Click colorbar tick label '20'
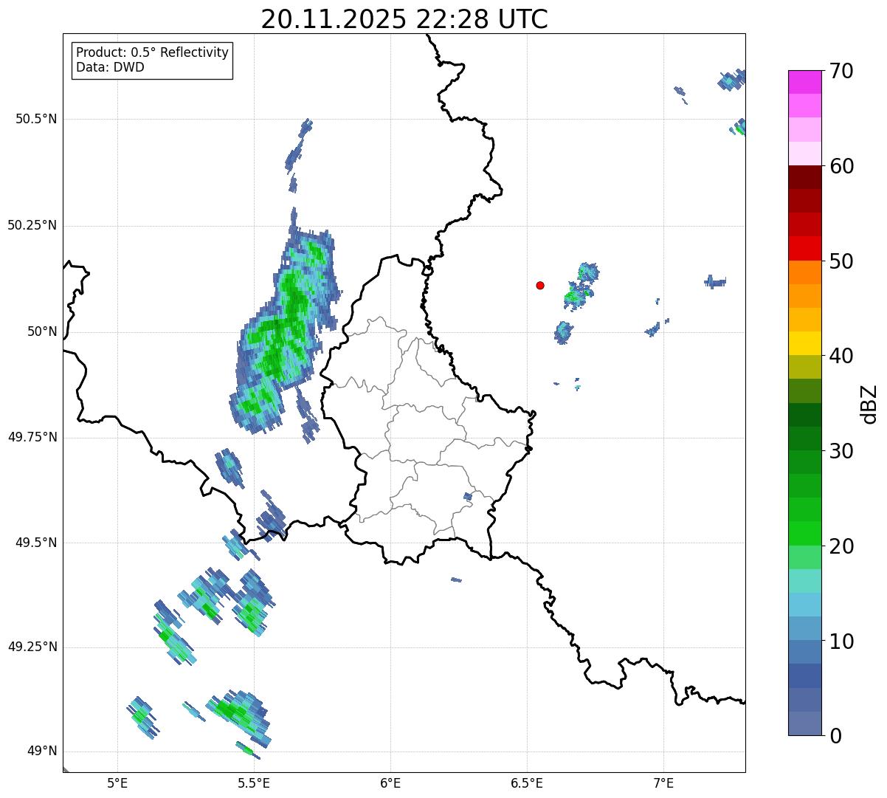Image resolution: width=887 pixels, height=798 pixels. pos(841,546)
